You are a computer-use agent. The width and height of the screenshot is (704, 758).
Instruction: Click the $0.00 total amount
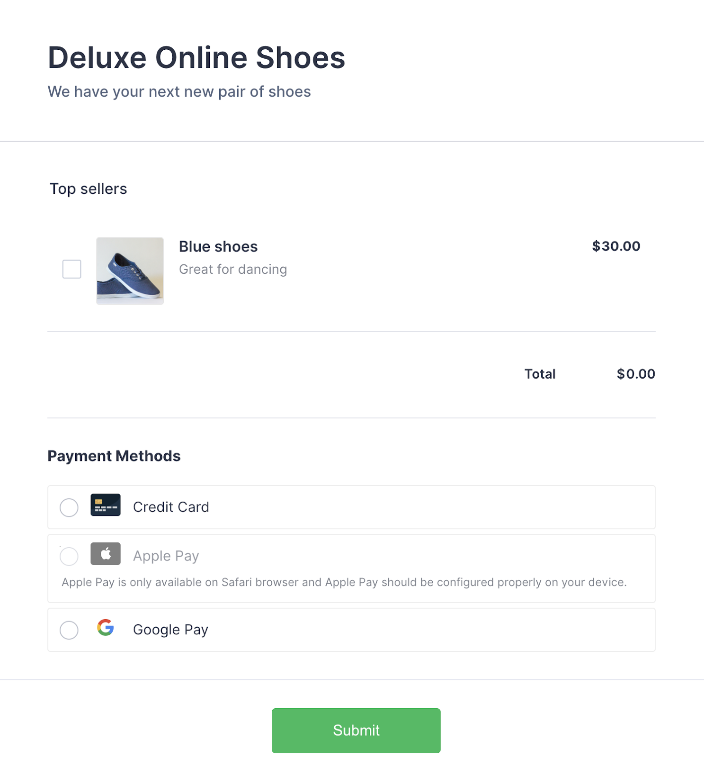pyautogui.click(x=636, y=374)
